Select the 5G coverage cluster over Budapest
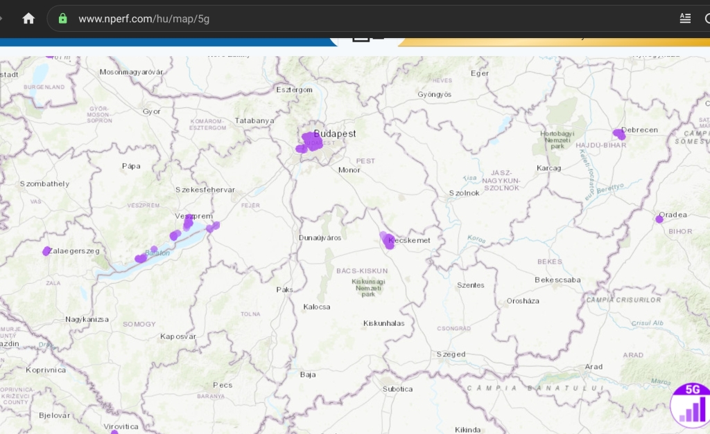710x434 pixels. [x=311, y=141]
